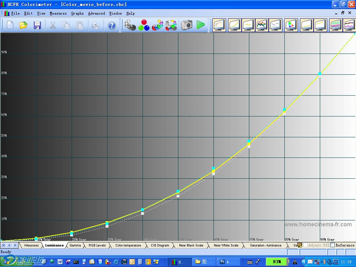Select the CIE Diagram tab

160,245
